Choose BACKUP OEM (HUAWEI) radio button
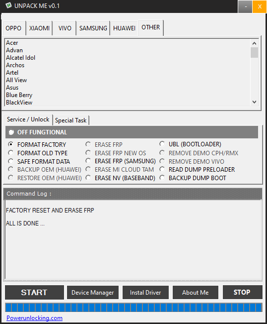The image size is (267, 324). [11, 169]
